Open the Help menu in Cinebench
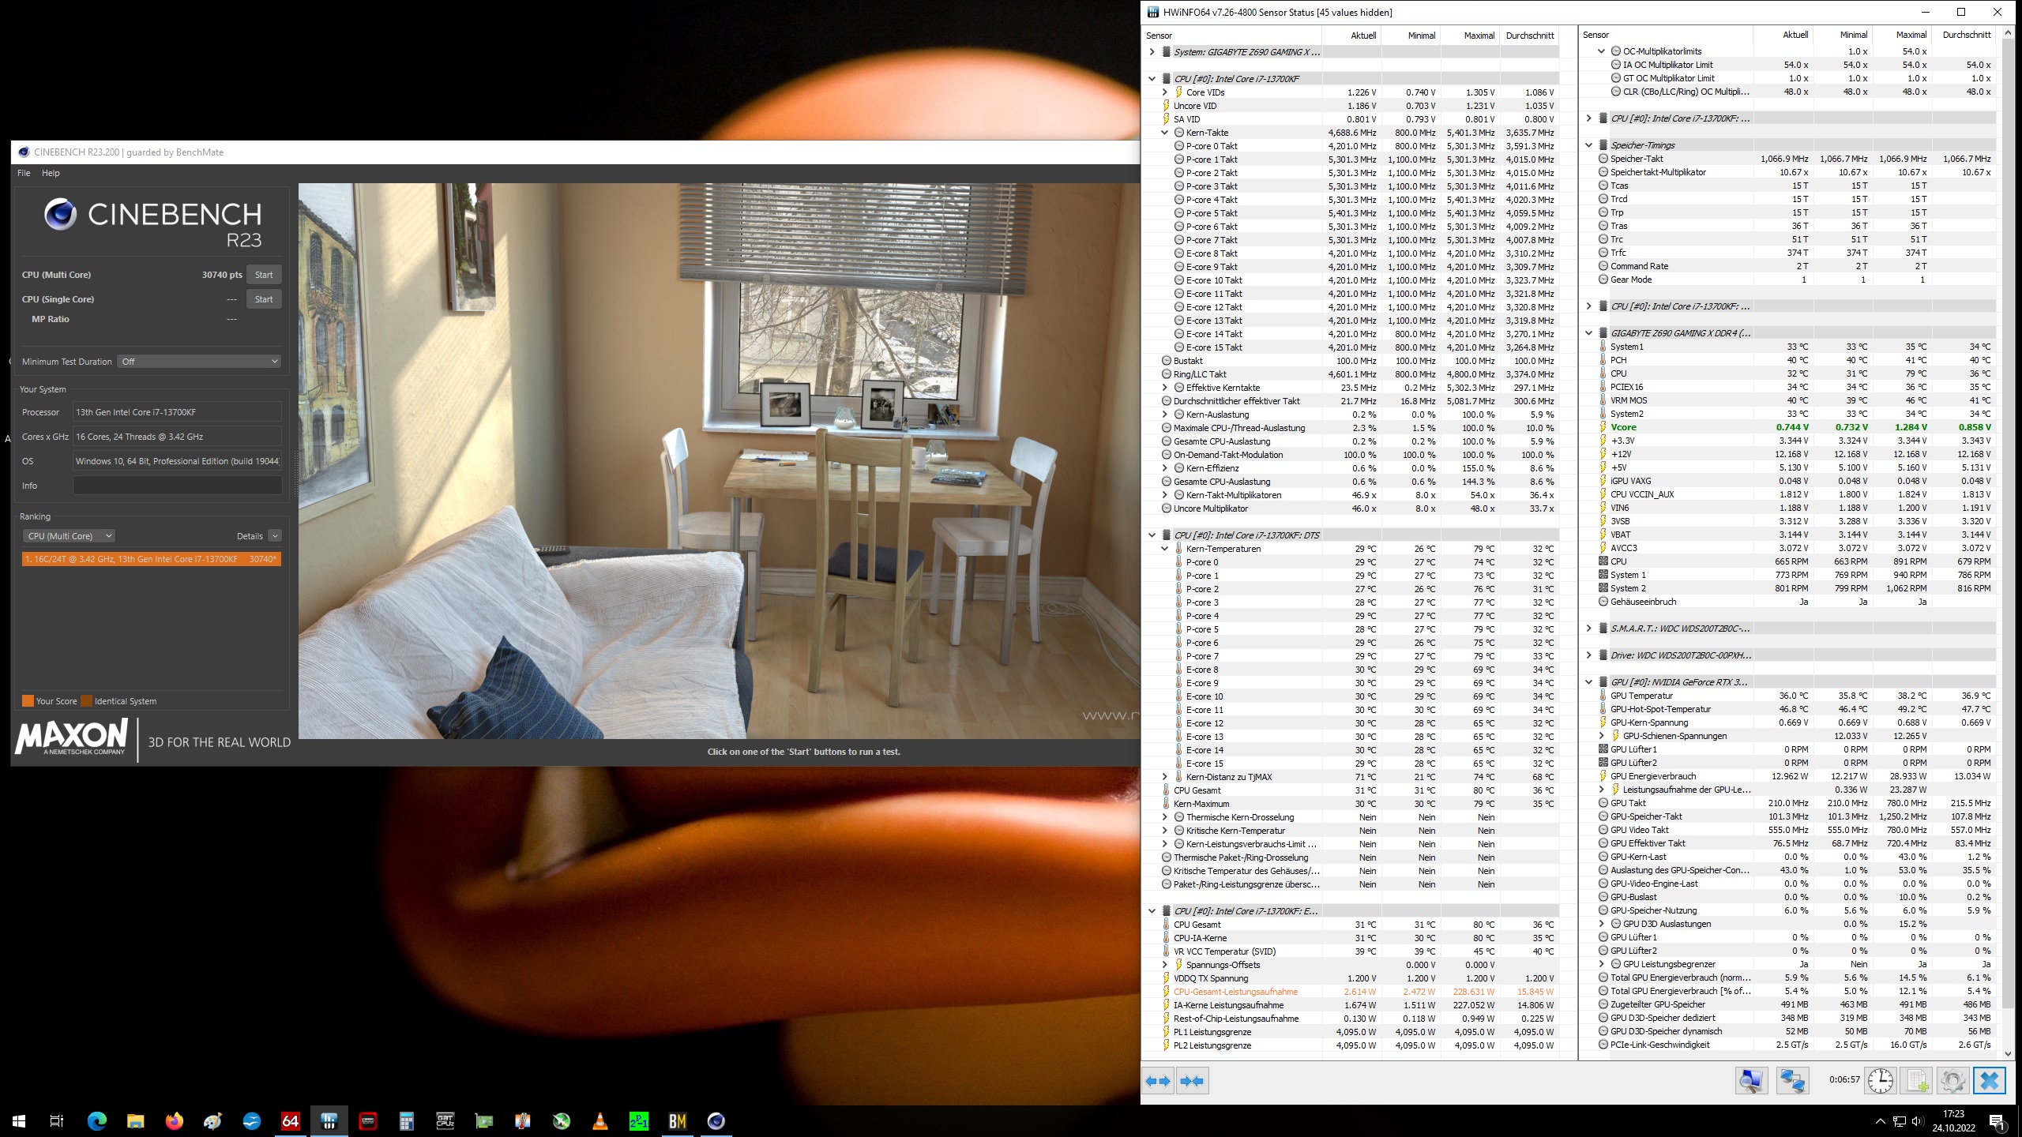Viewport: 2022px width, 1137px height. click(51, 173)
